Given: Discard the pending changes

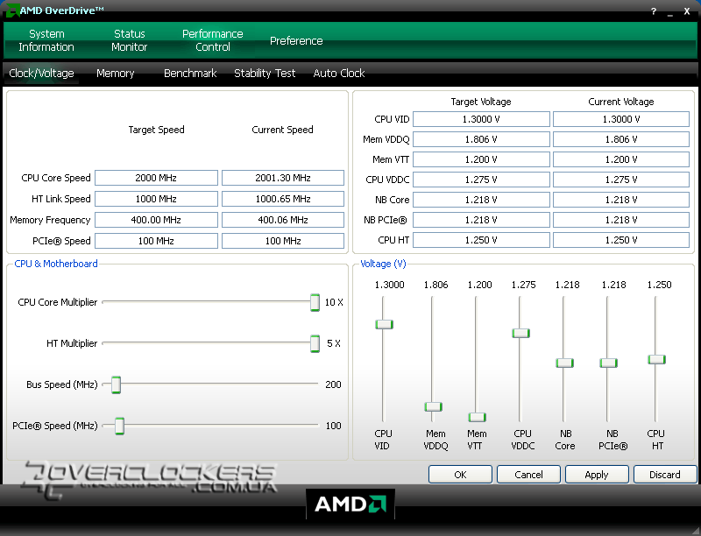Looking at the screenshot, I should click(x=665, y=475).
